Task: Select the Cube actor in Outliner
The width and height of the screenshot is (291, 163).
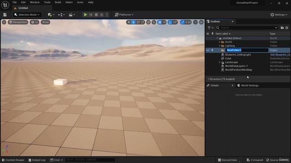Action: [x=228, y=58]
